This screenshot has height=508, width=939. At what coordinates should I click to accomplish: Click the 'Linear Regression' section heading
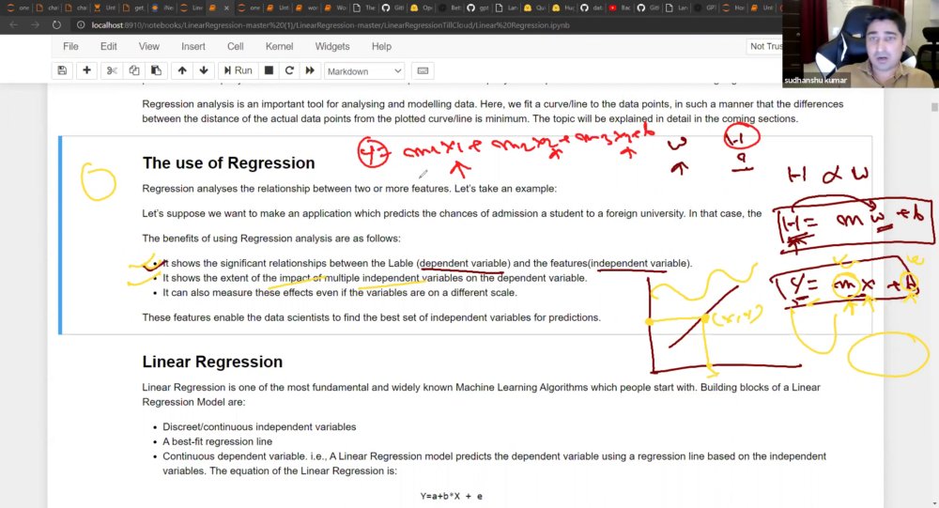pos(212,362)
